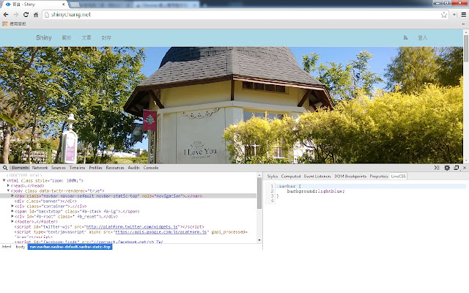Go back to the previous page
Screen dimensions: 469x293
[x=6, y=15]
